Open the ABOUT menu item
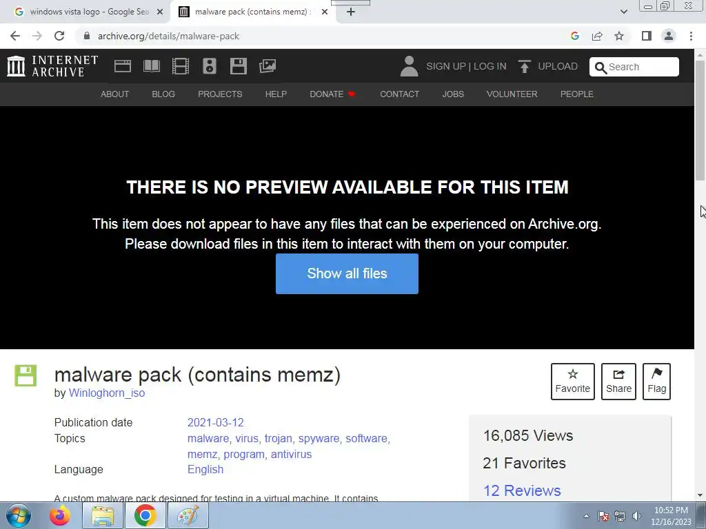This screenshot has height=529, width=706. click(x=115, y=94)
